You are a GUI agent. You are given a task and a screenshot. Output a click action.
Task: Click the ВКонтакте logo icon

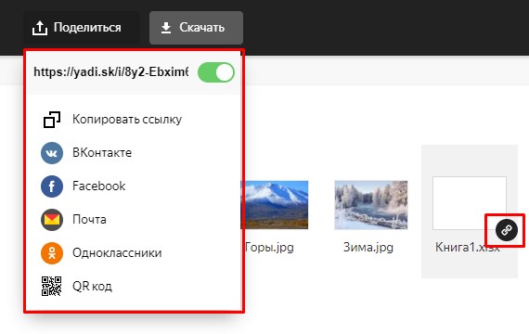(52, 153)
